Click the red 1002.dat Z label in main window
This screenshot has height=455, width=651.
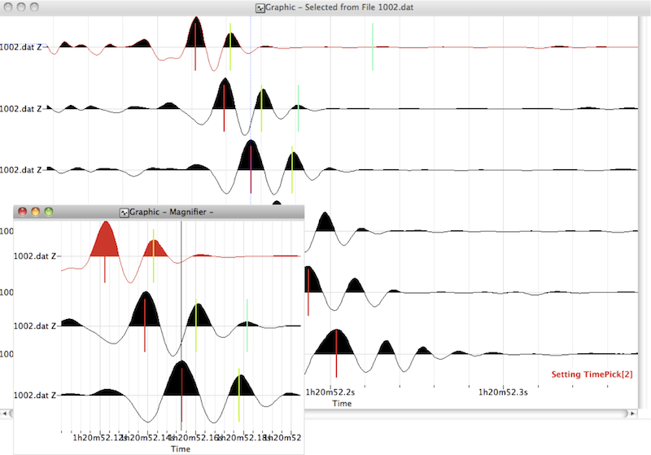point(22,47)
